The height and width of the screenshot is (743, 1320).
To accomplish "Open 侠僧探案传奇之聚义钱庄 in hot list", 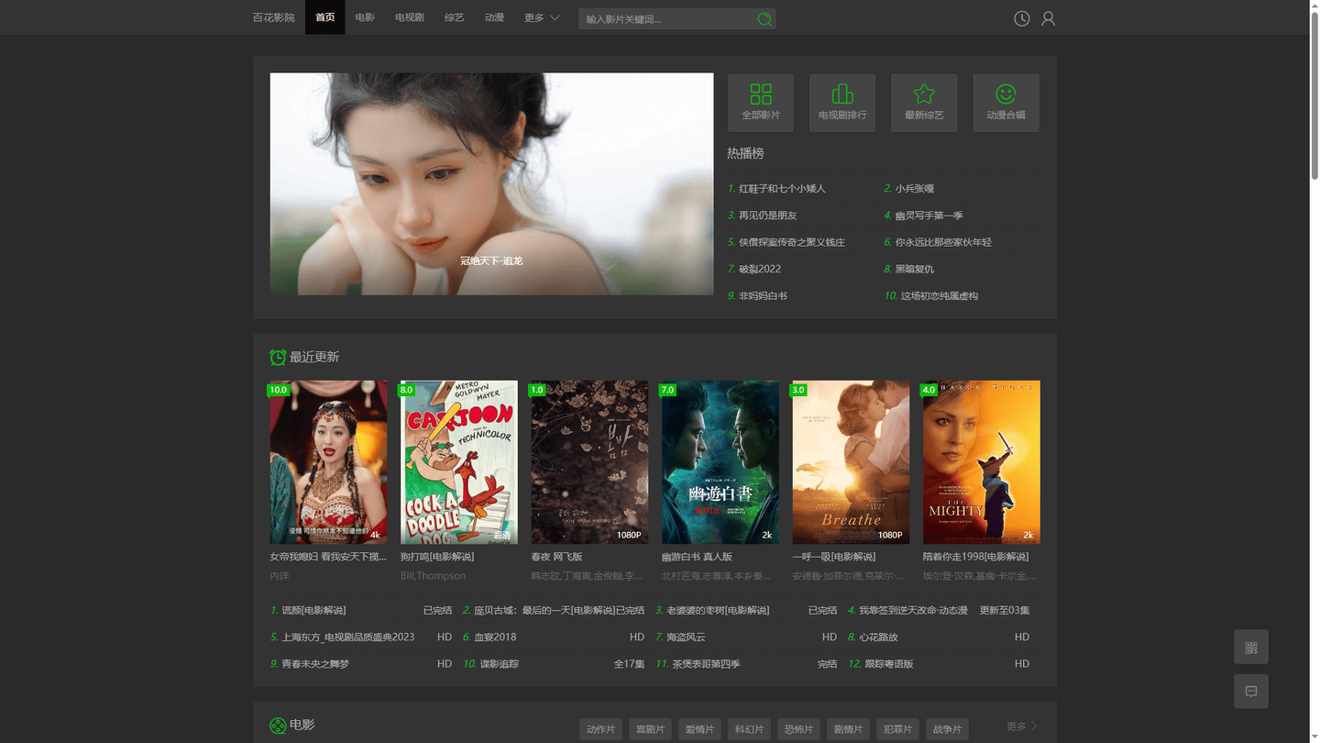I will tap(792, 242).
